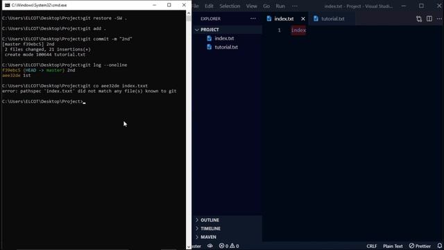Click commit hash aee32de in log output
Image resolution: width=444 pixels, height=250 pixels.
(x=11, y=76)
